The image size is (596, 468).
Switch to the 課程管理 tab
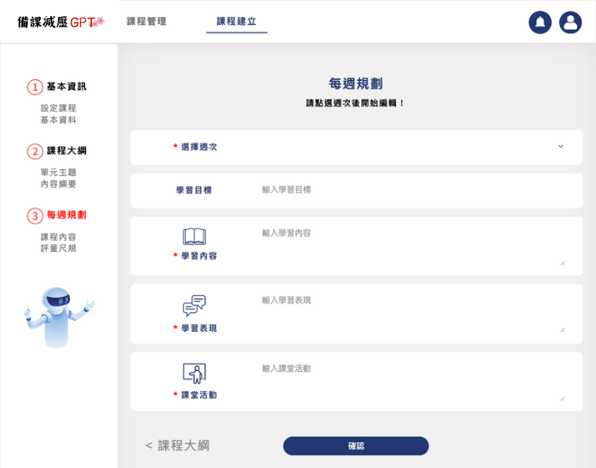(146, 21)
